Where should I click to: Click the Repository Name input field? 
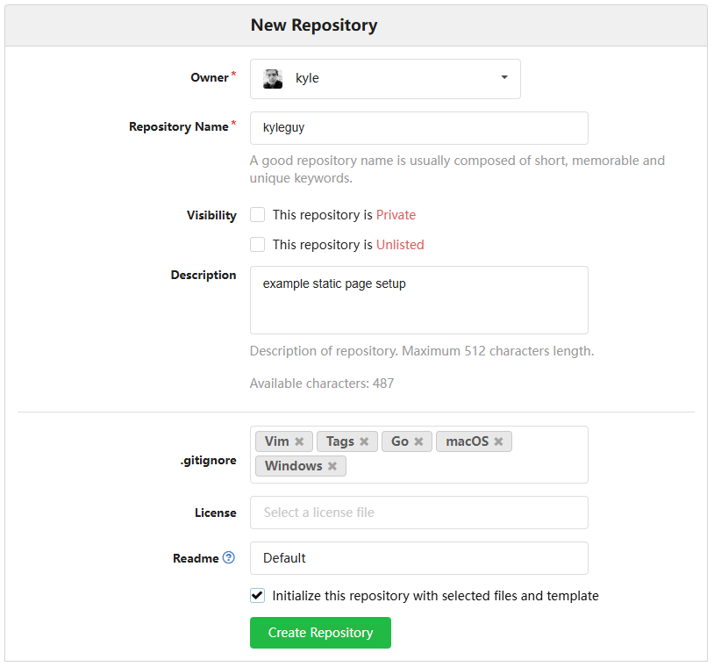(x=418, y=128)
